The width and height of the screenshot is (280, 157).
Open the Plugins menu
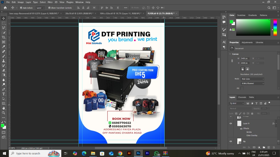point(70,2)
